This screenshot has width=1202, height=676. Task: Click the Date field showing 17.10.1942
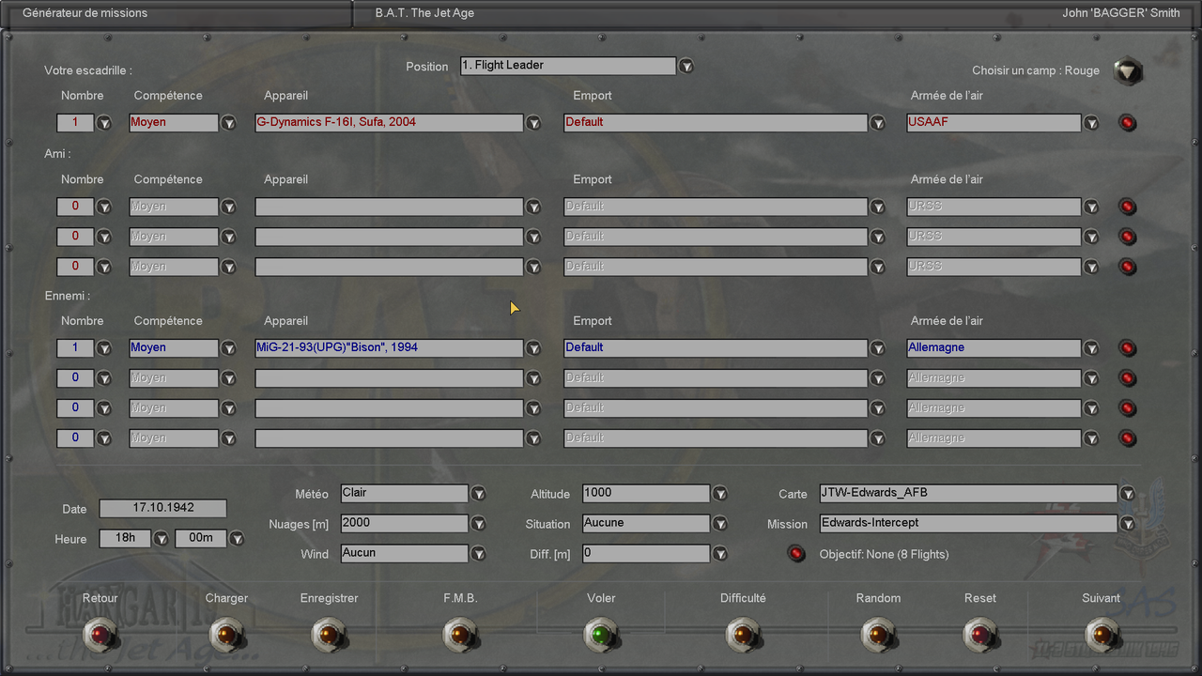[x=162, y=508]
